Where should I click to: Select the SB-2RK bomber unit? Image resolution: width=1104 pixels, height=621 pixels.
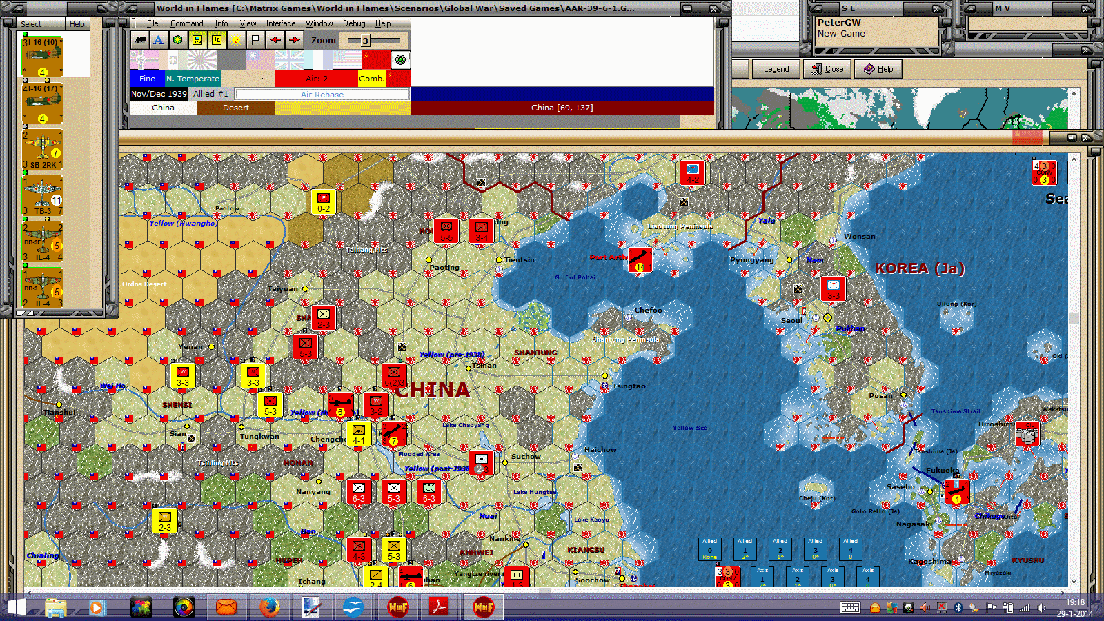click(42, 149)
